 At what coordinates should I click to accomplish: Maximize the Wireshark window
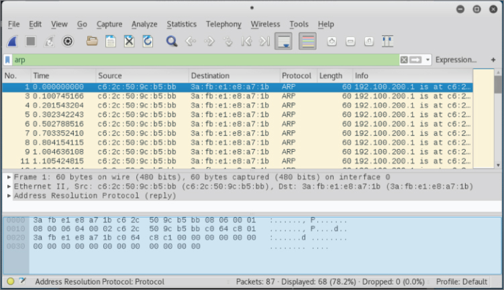[476, 9]
